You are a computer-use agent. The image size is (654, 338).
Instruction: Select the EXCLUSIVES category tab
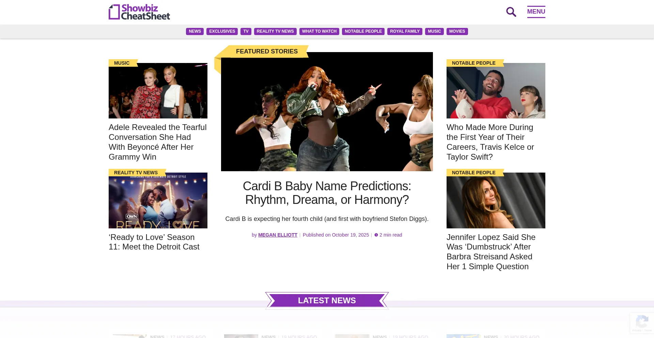(x=222, y=31)
